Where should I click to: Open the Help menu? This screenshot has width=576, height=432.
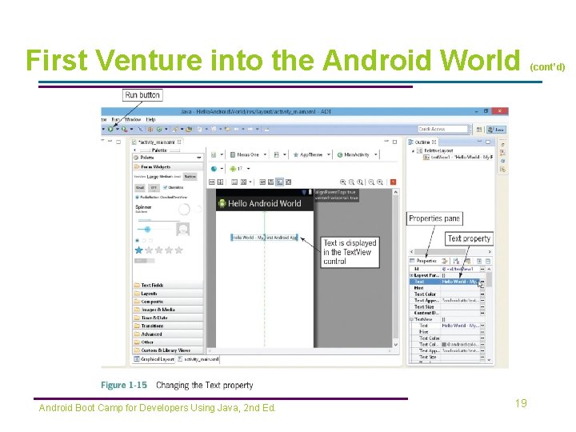tap(150, 119)
